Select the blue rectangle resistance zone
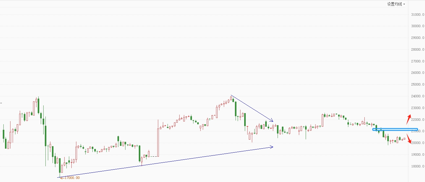 pyautogui.click(x=395, y=129)
